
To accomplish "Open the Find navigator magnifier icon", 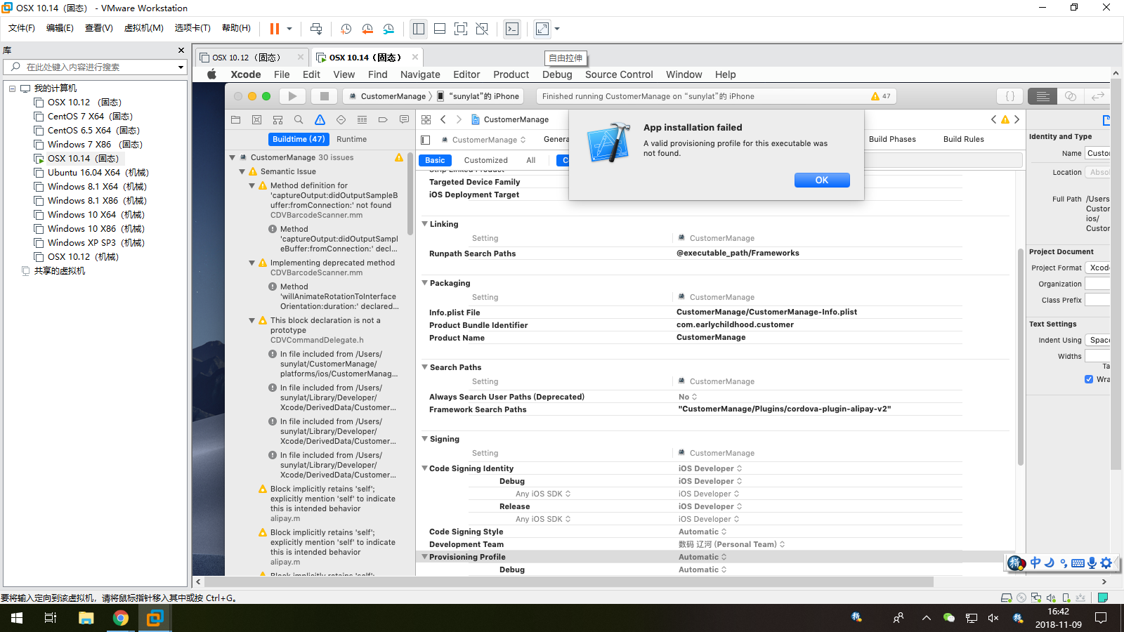I will tap(299, 119).
